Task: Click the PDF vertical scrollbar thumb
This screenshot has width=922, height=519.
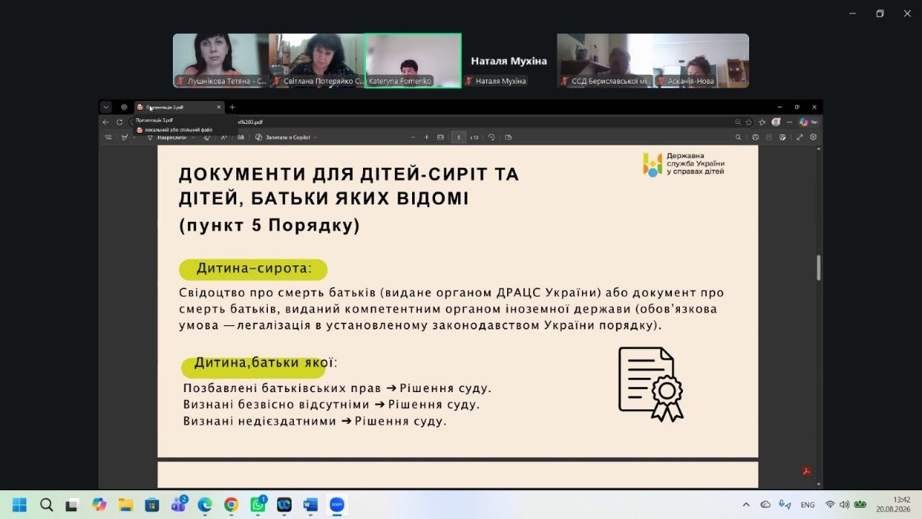Action: (819, 267)
